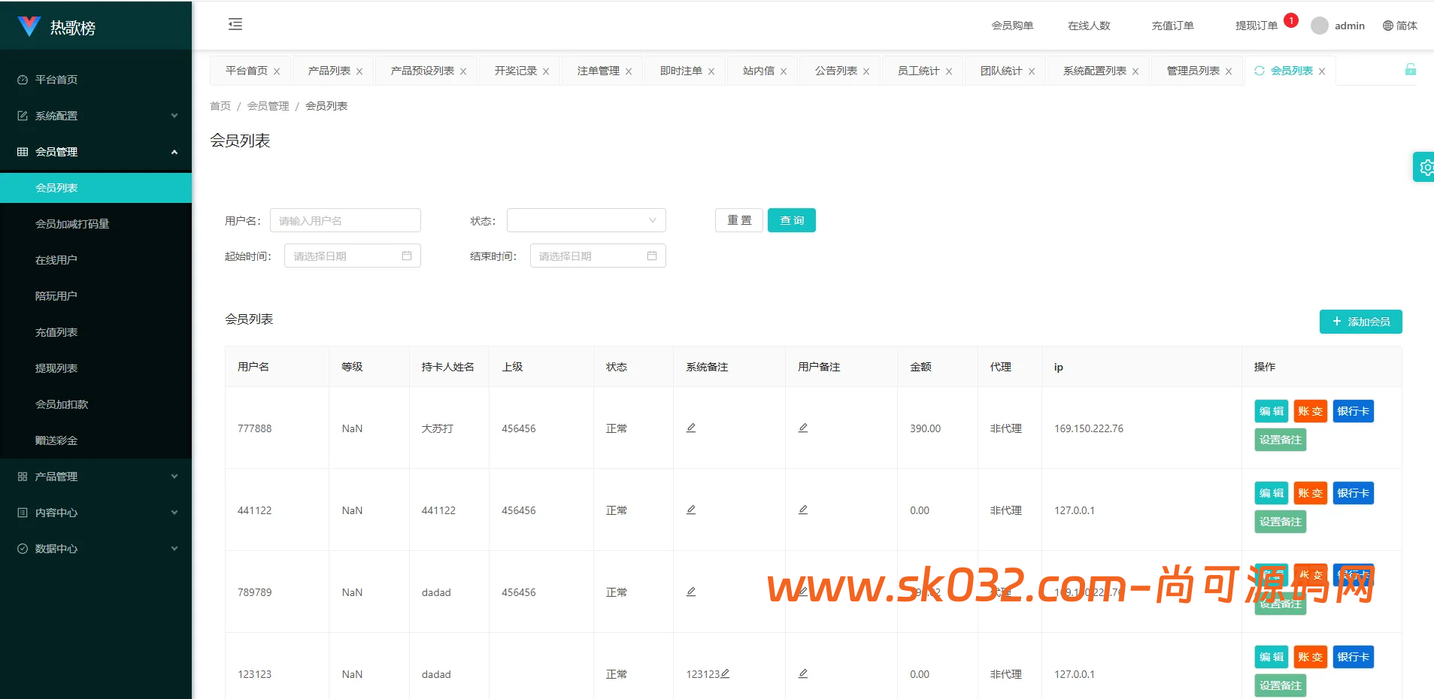Viewport: 1434px width, 699px height.
Task: Click the lock icon beside the tabs
Action: coord(1411,70)
